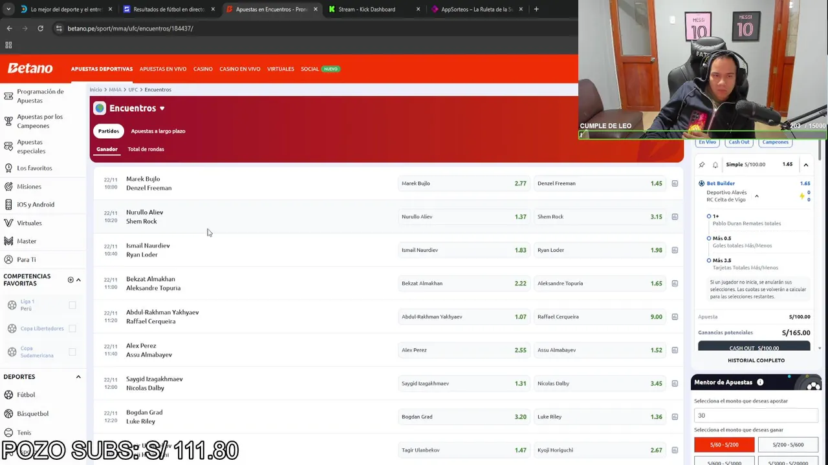
Task: Select Apuestas Deportivas menu item
Action: (x=102, y=69)
